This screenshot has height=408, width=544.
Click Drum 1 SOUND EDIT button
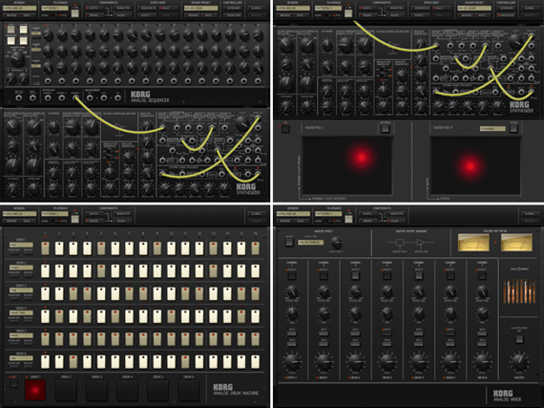(x=14, y=251)
